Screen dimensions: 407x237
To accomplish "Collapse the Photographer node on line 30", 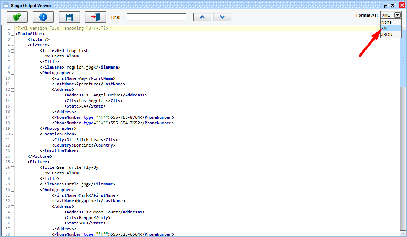I will point(12,190).
